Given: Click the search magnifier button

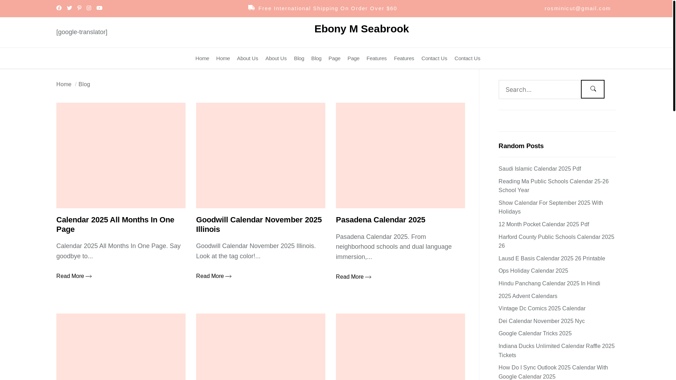Looking at the screenshot, I should click(593, 89).
